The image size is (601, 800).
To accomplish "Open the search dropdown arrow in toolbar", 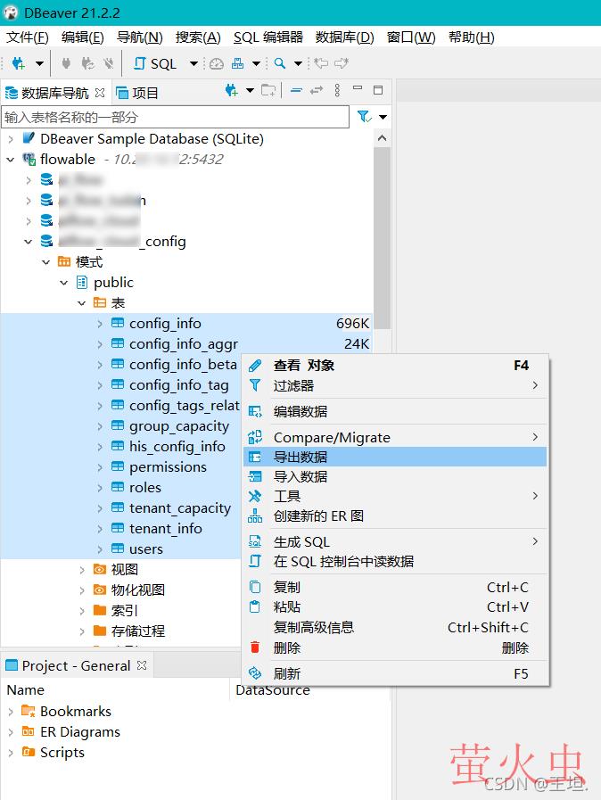I will point(299,64).
